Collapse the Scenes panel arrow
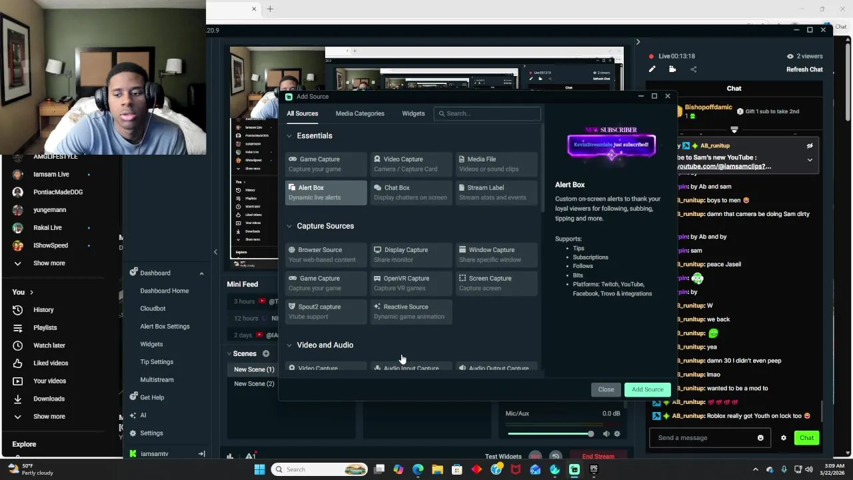This screenshot has width=853, height=480. (x=229, y=354)
